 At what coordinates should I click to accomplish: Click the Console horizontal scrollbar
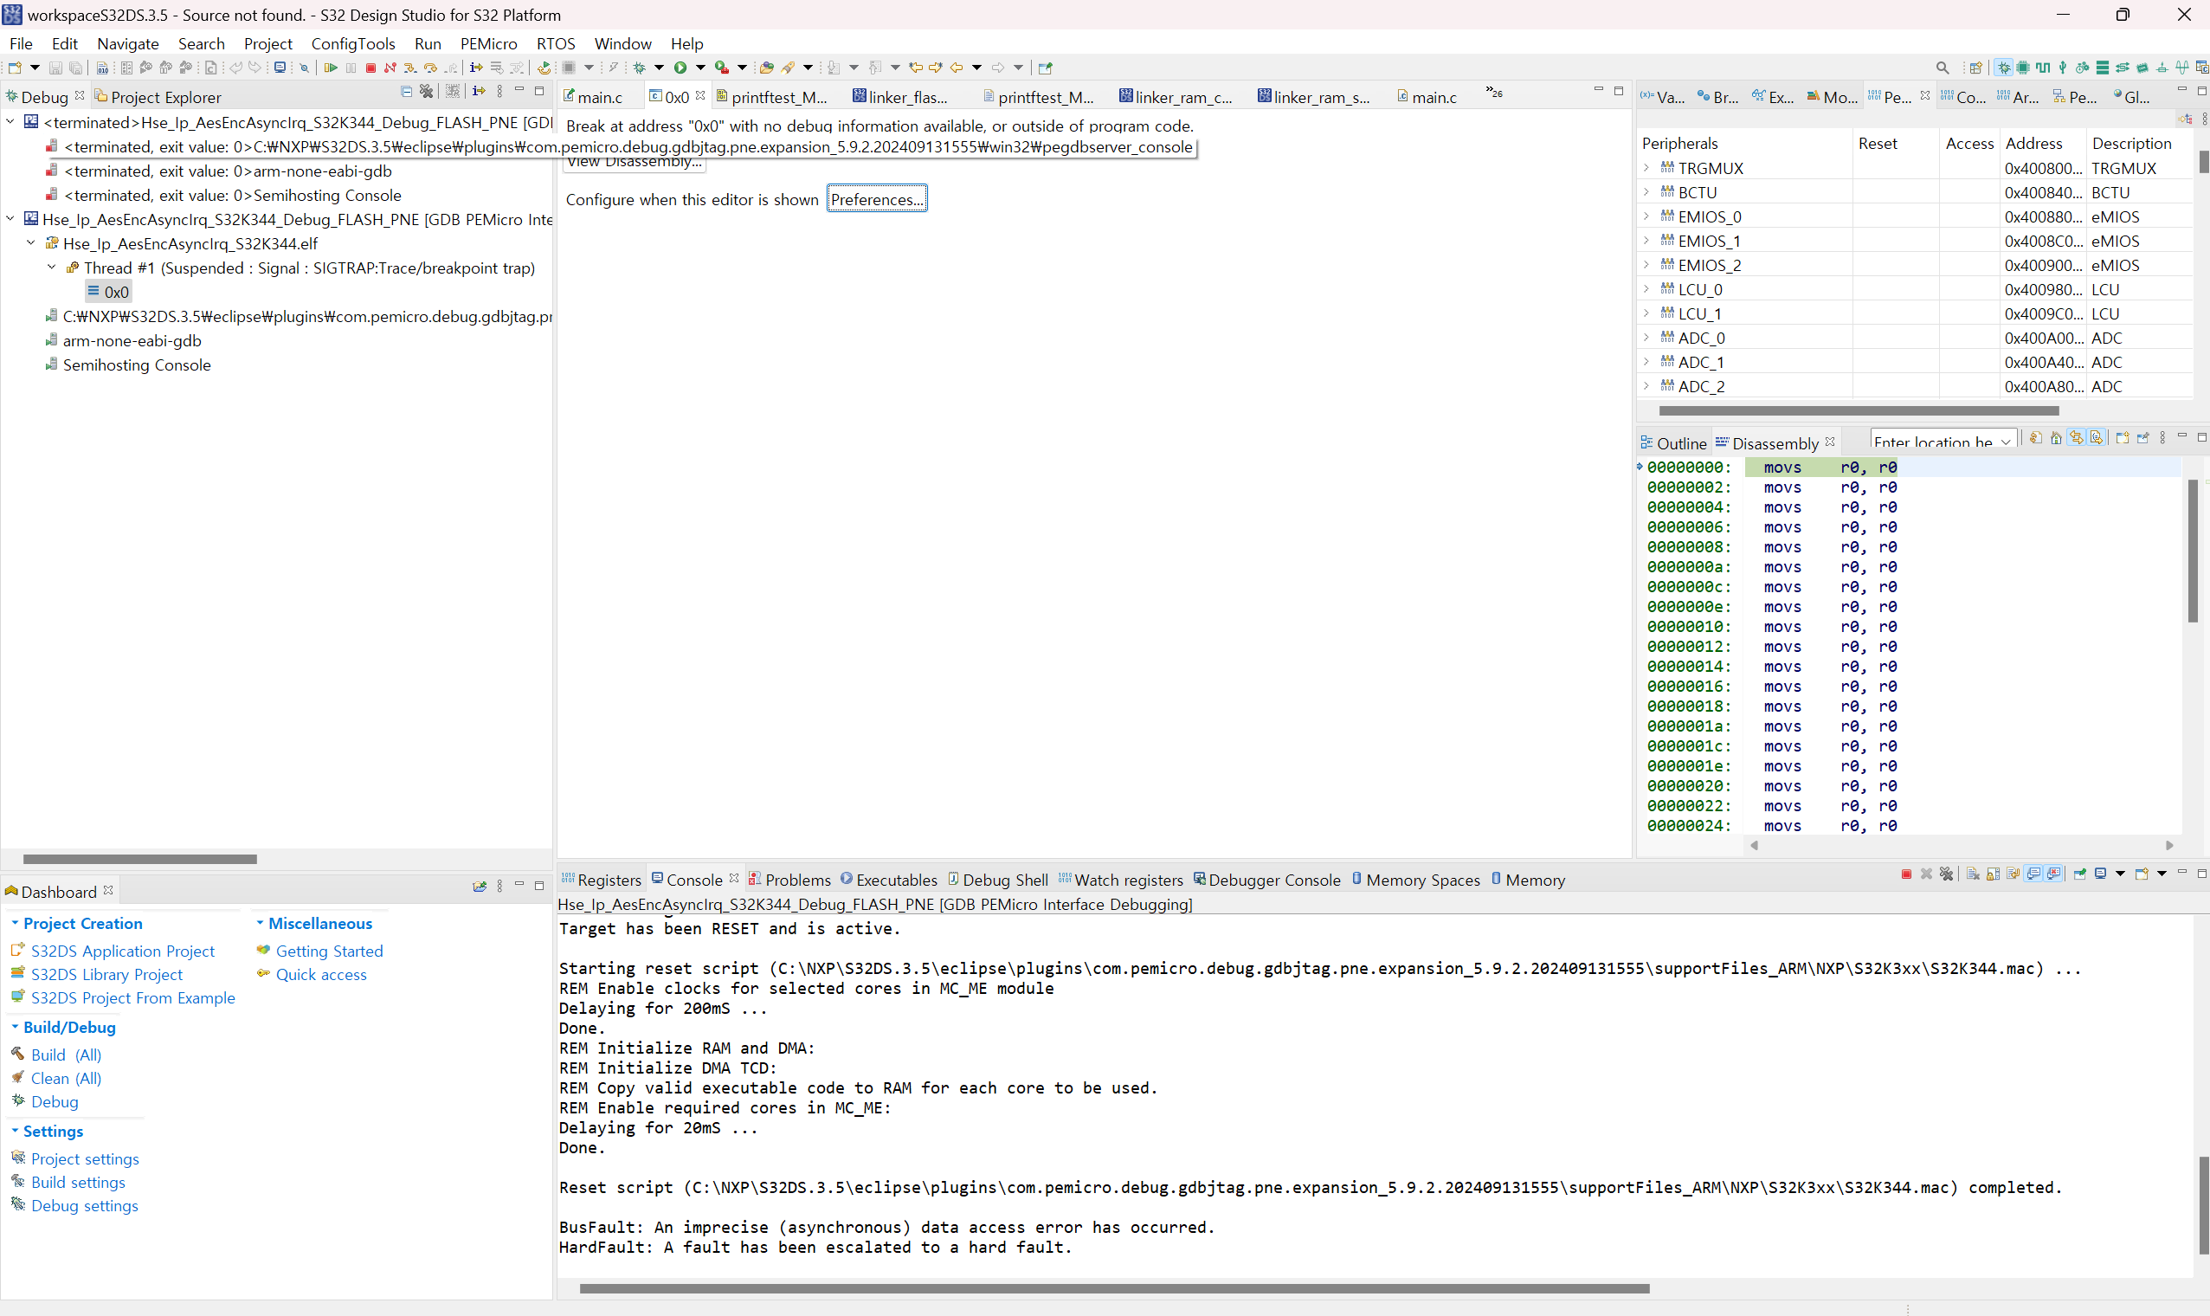pos(1113,1288)
